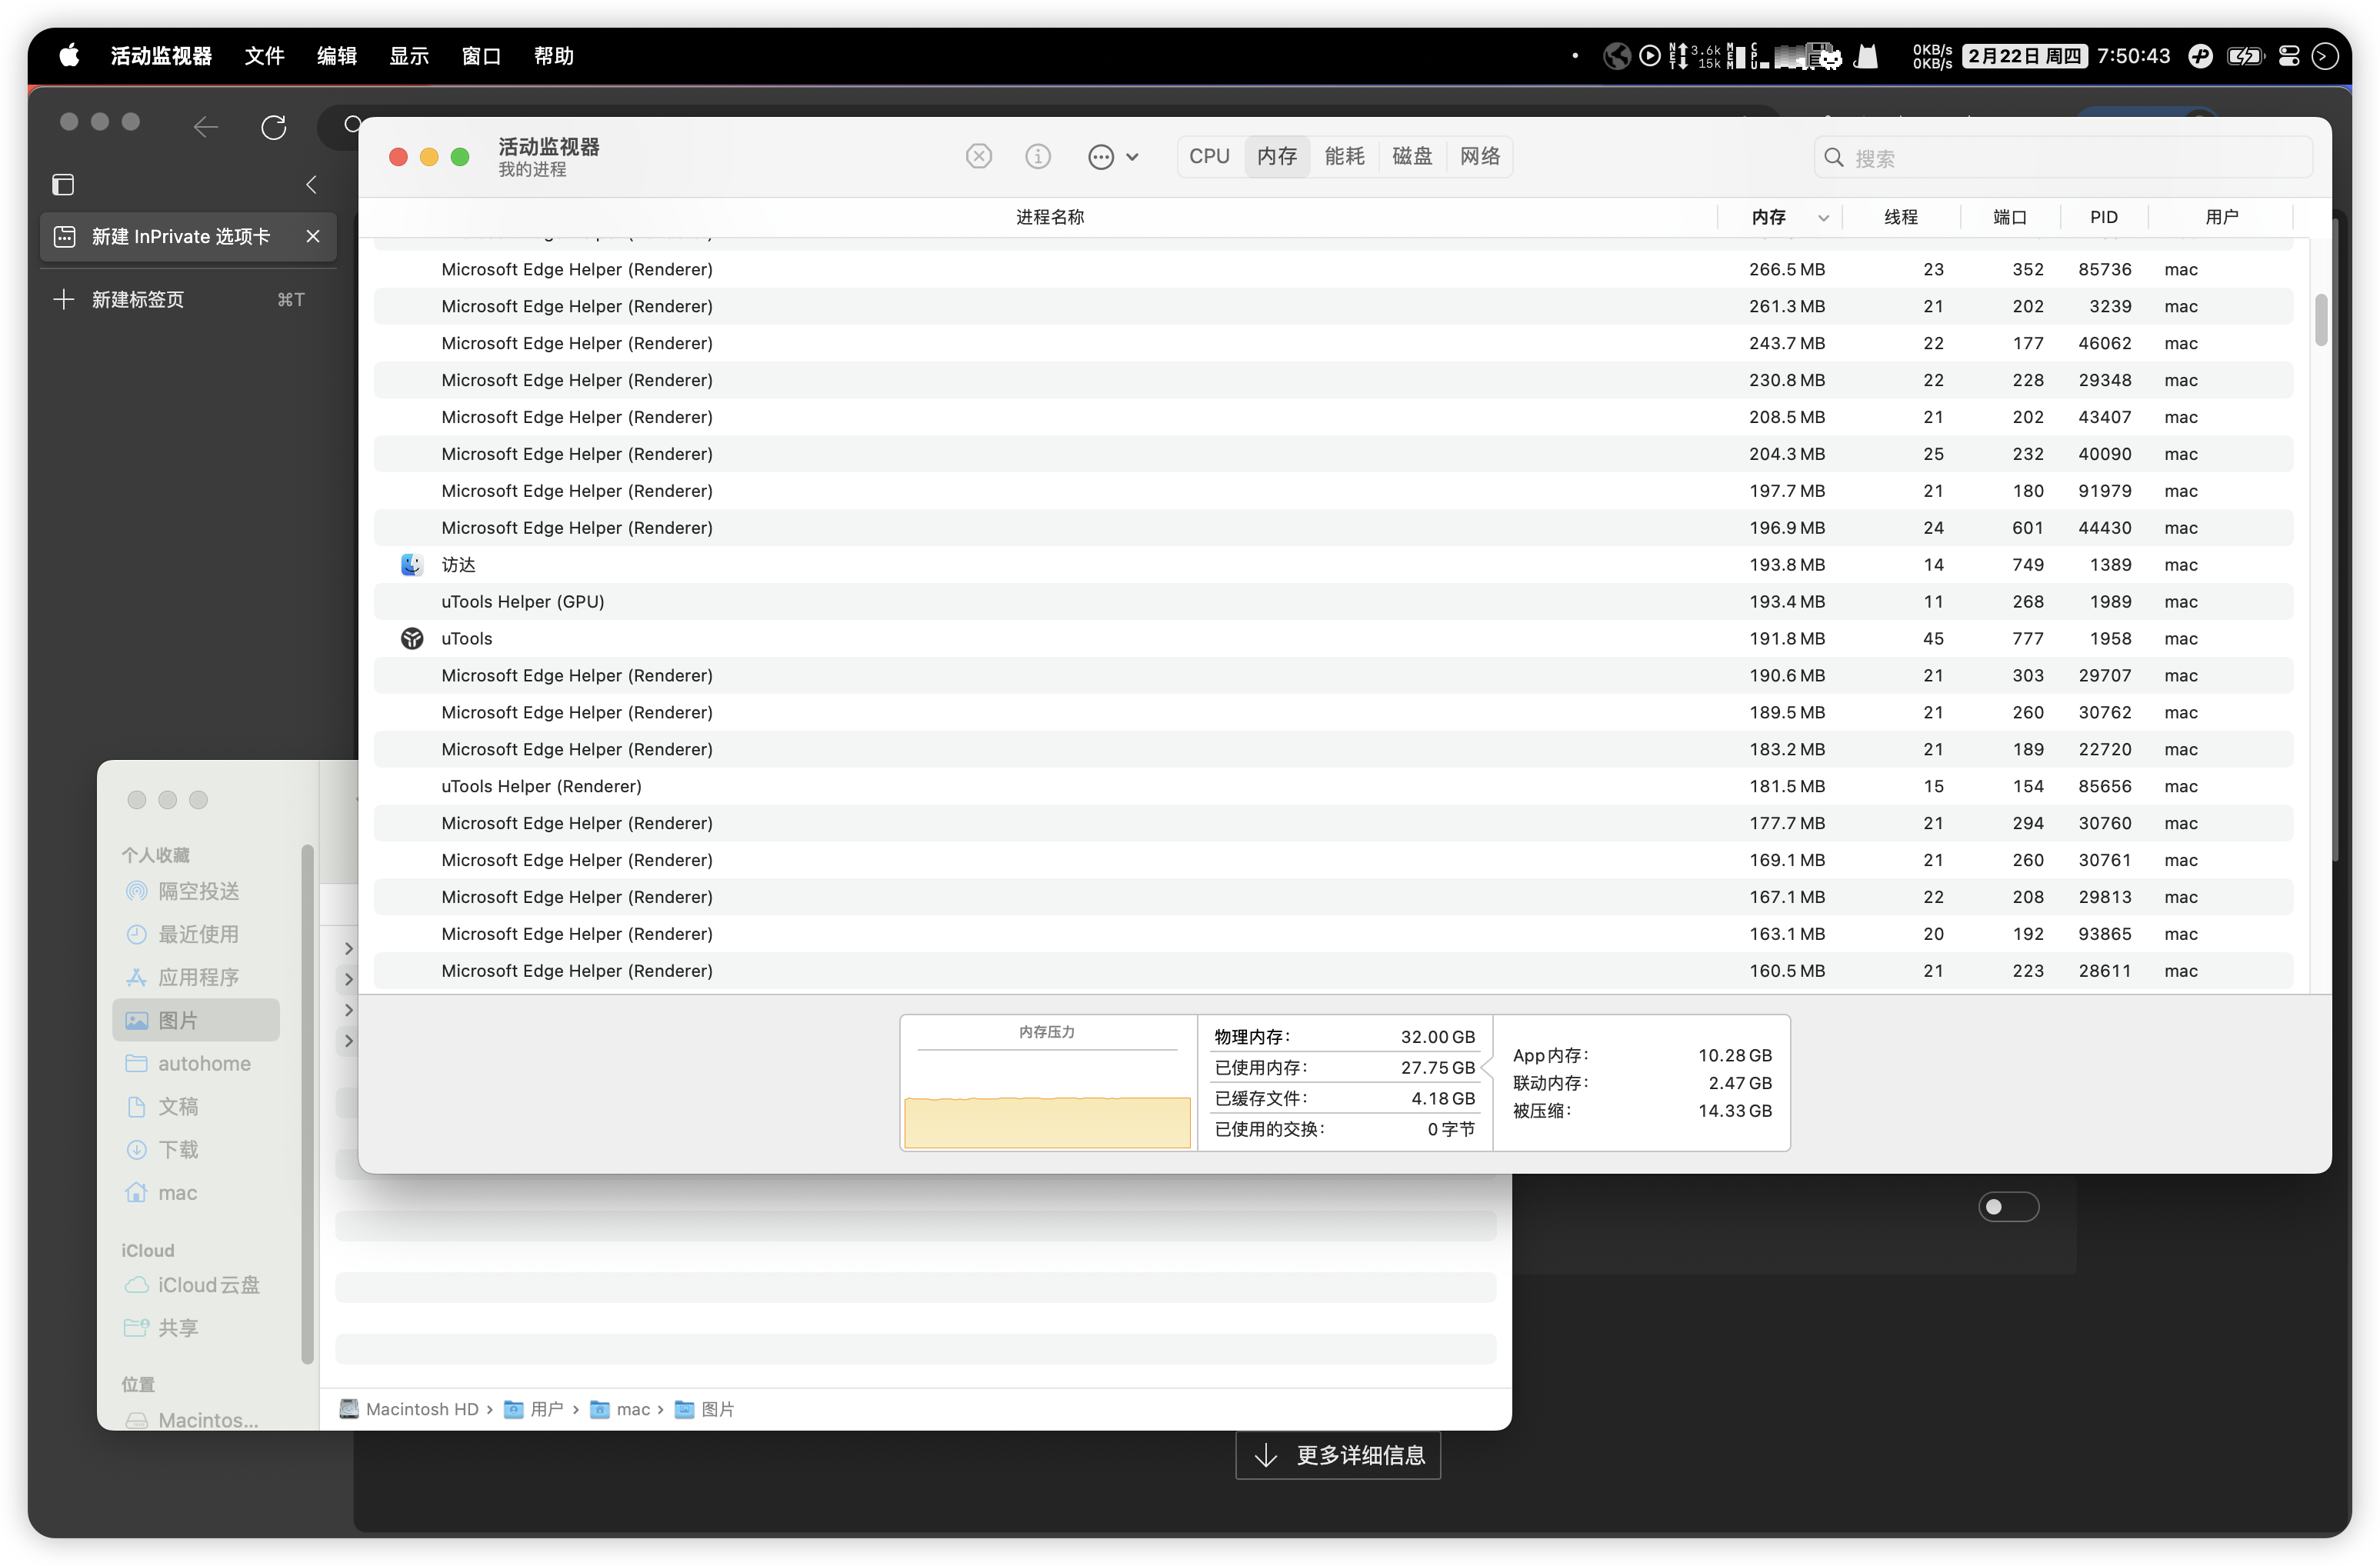Viewport: 2380px width, 1566px height.
Task: Open the Apple menu
Action: (69, 55)
